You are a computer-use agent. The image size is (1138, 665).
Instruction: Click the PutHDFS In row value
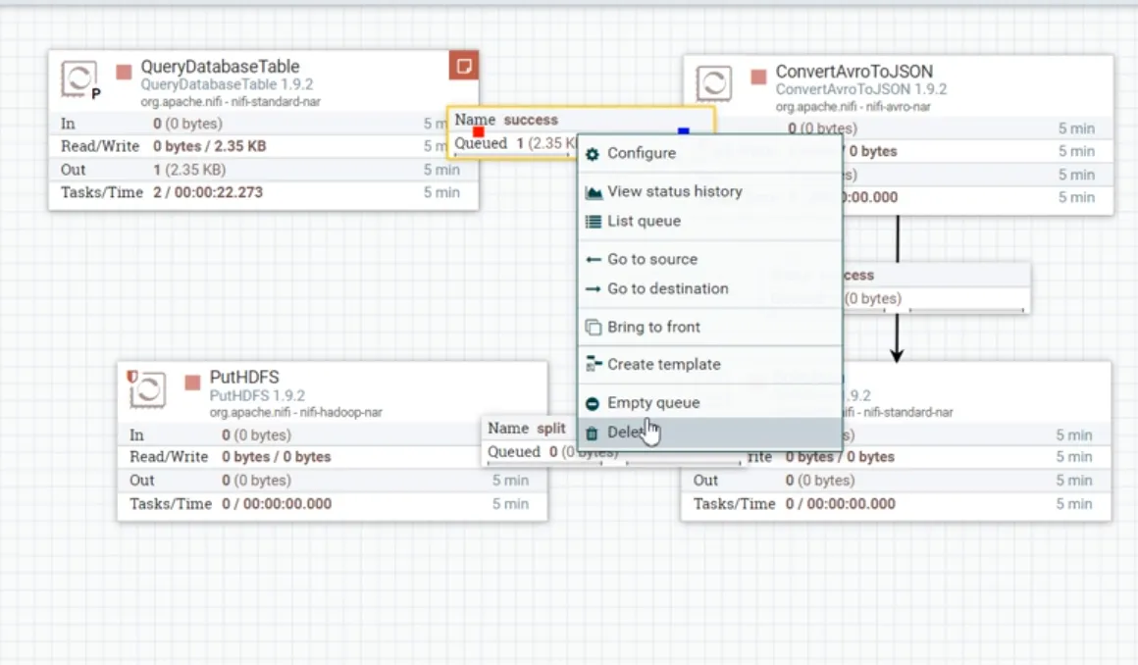[256, 435]
